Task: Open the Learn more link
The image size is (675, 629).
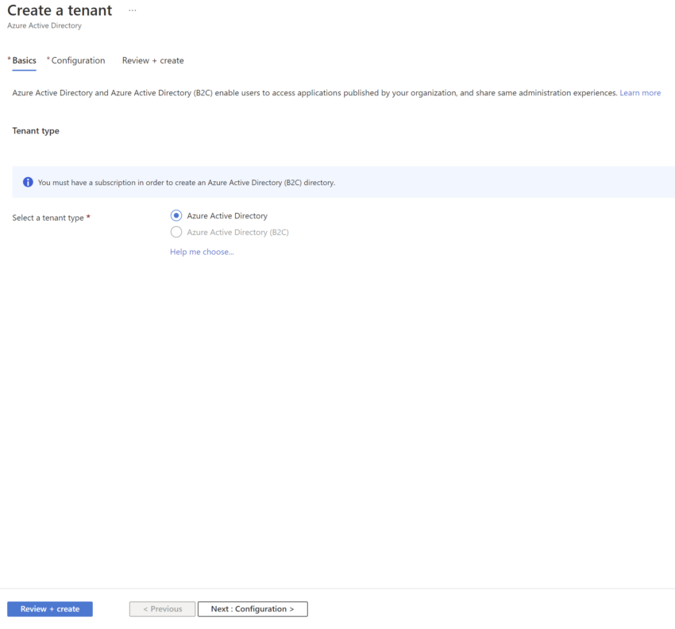Action: click(640, 92)
